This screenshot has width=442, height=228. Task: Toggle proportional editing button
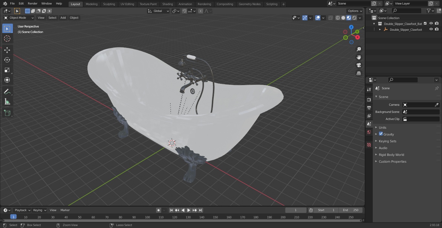(201, 11)
